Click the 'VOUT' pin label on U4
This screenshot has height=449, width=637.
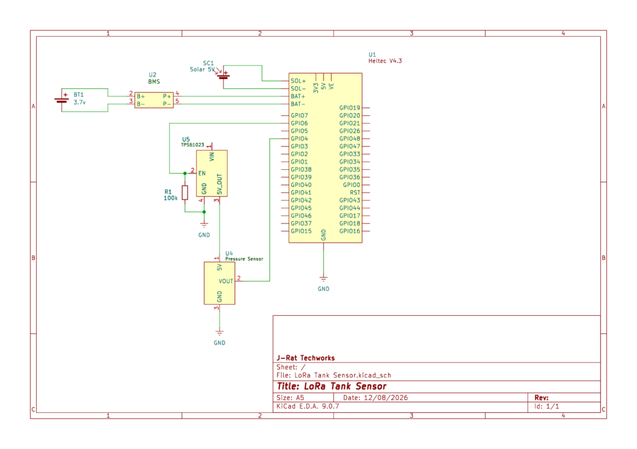(226, 281)
